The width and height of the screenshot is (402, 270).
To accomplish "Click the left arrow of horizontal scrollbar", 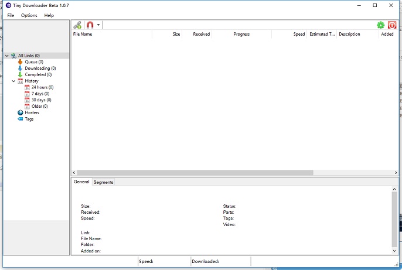I will point(74,173).
